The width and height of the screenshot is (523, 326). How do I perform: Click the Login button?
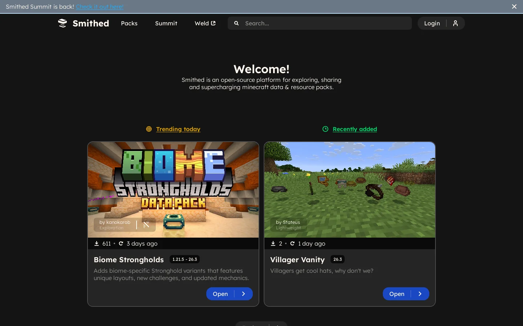click(432, 23)
